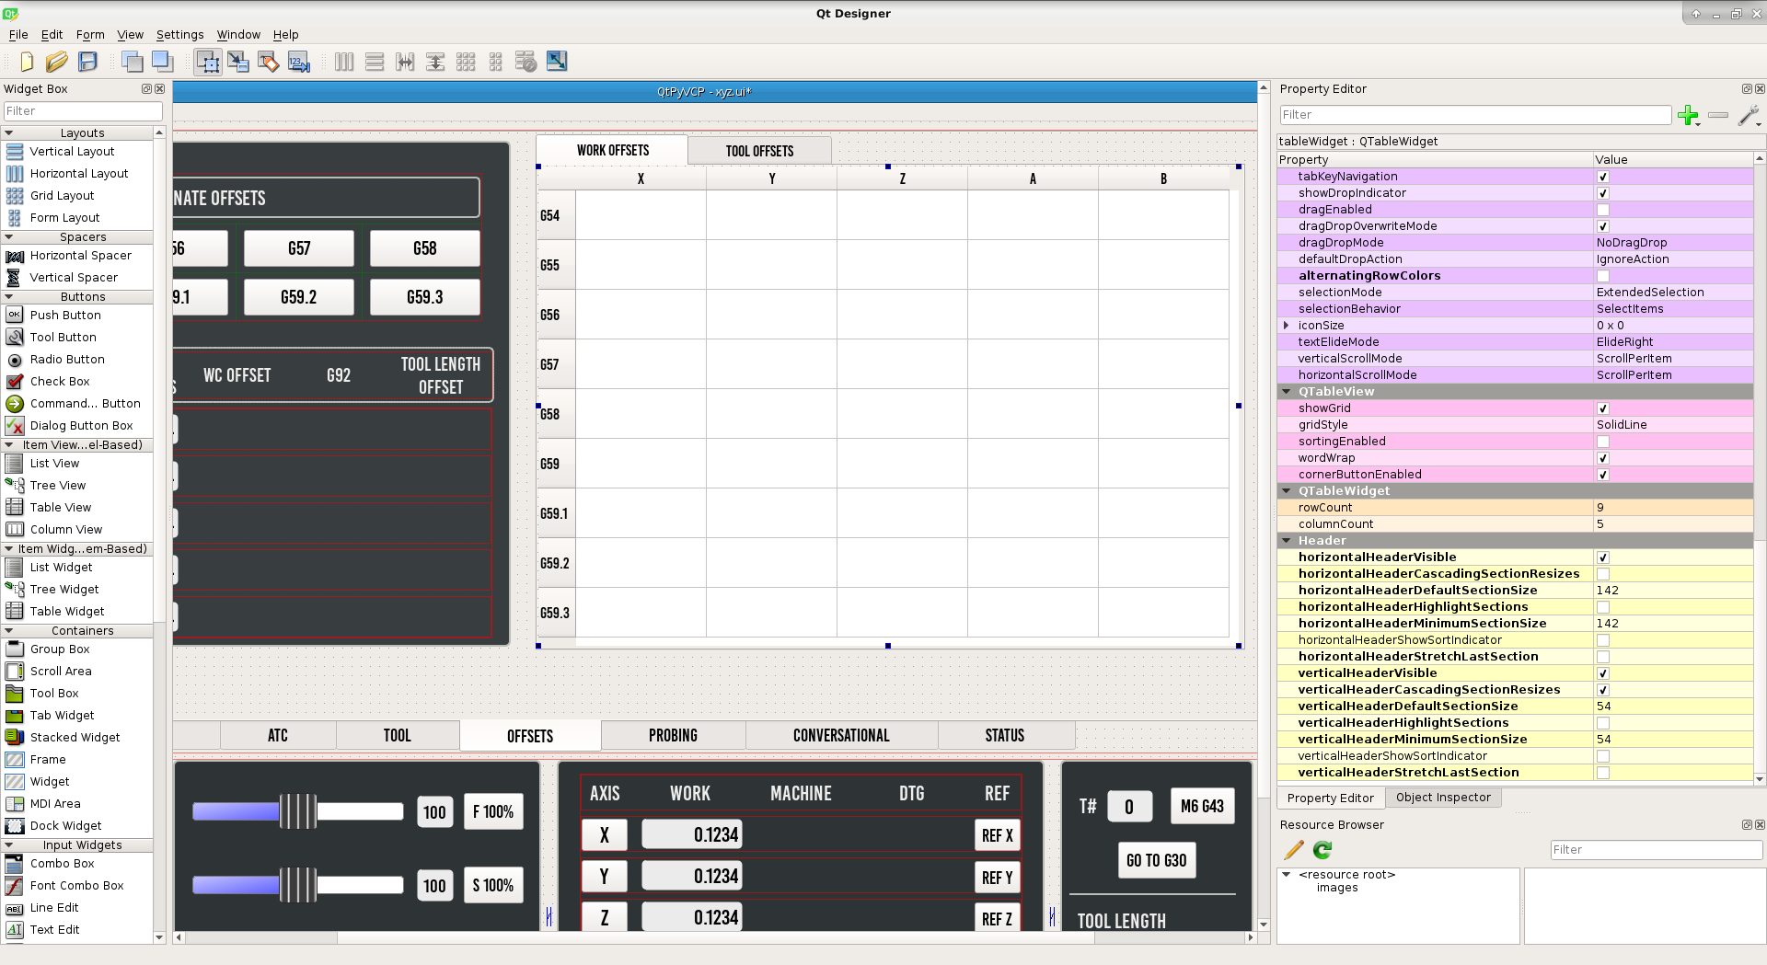Collapse the Input Widgets category
Viewport: 1767px width, 965px height.
[8, 845]
